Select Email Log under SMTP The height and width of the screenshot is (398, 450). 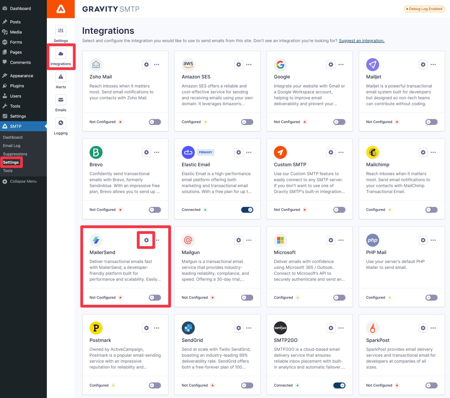12,146
